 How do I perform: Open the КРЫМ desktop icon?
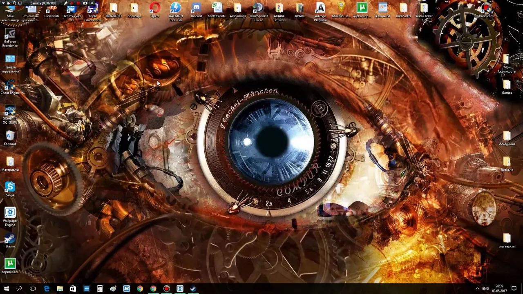click(300, 11)
